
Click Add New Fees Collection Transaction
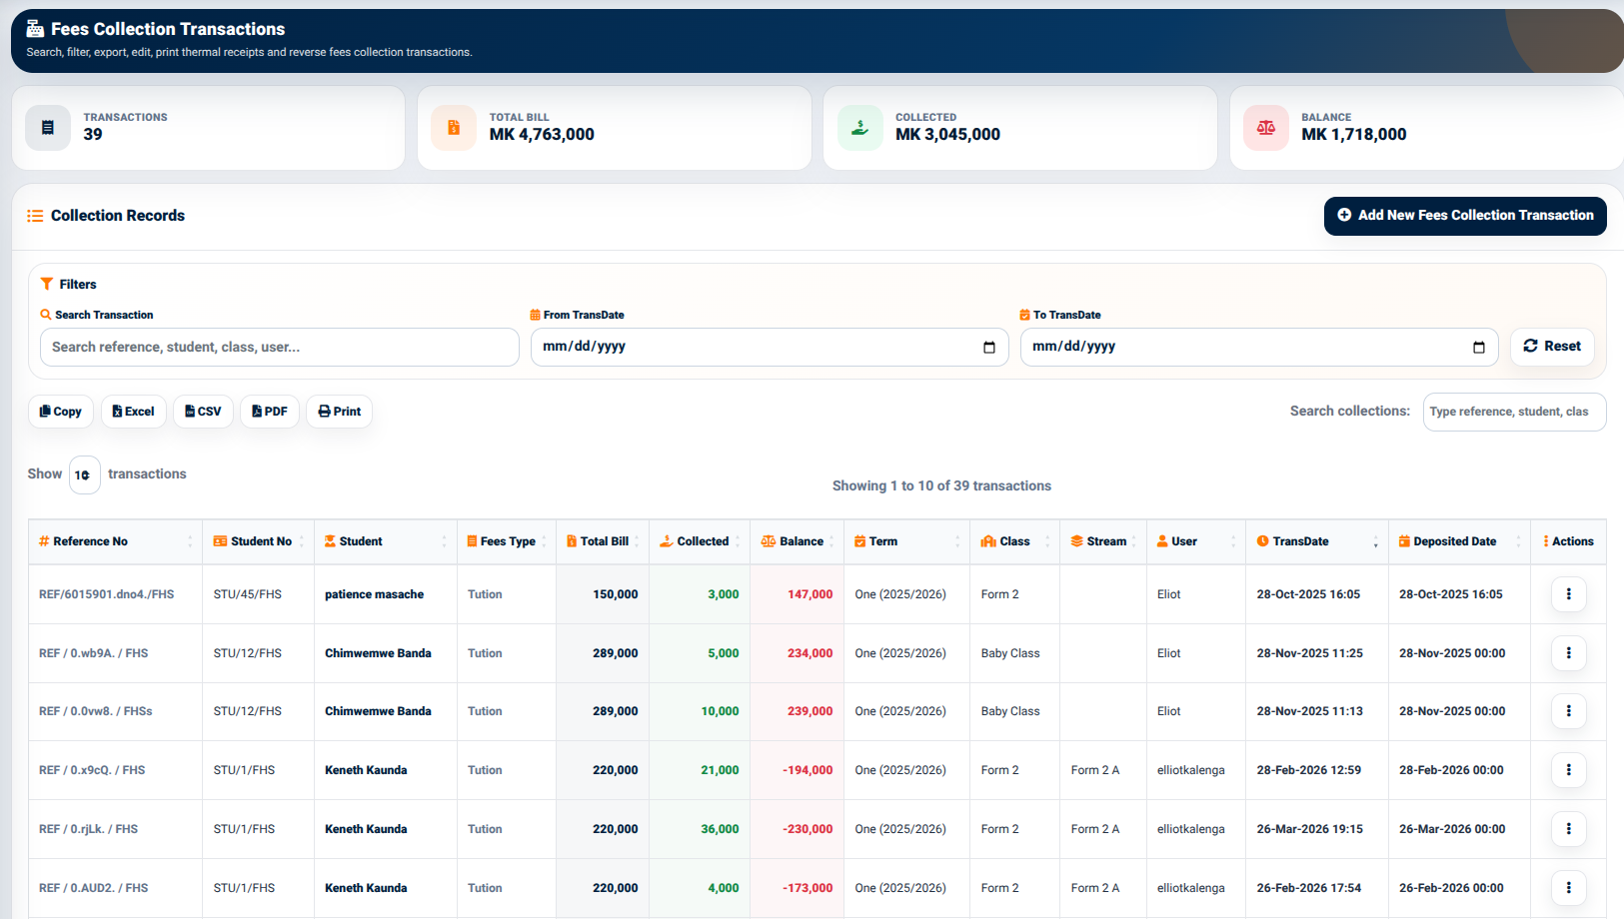pos(1465,216)
